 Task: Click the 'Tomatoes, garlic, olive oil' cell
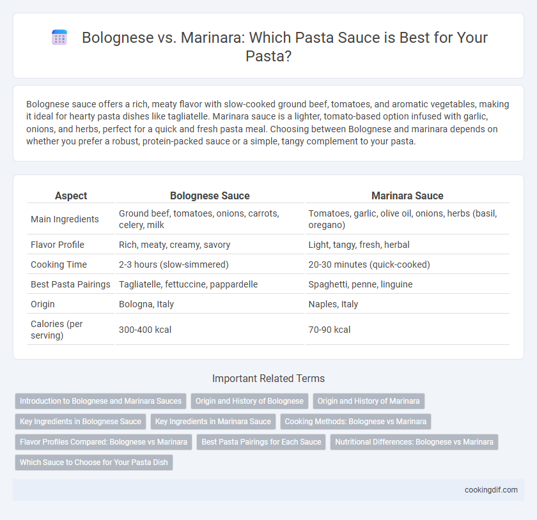(407, 219)
